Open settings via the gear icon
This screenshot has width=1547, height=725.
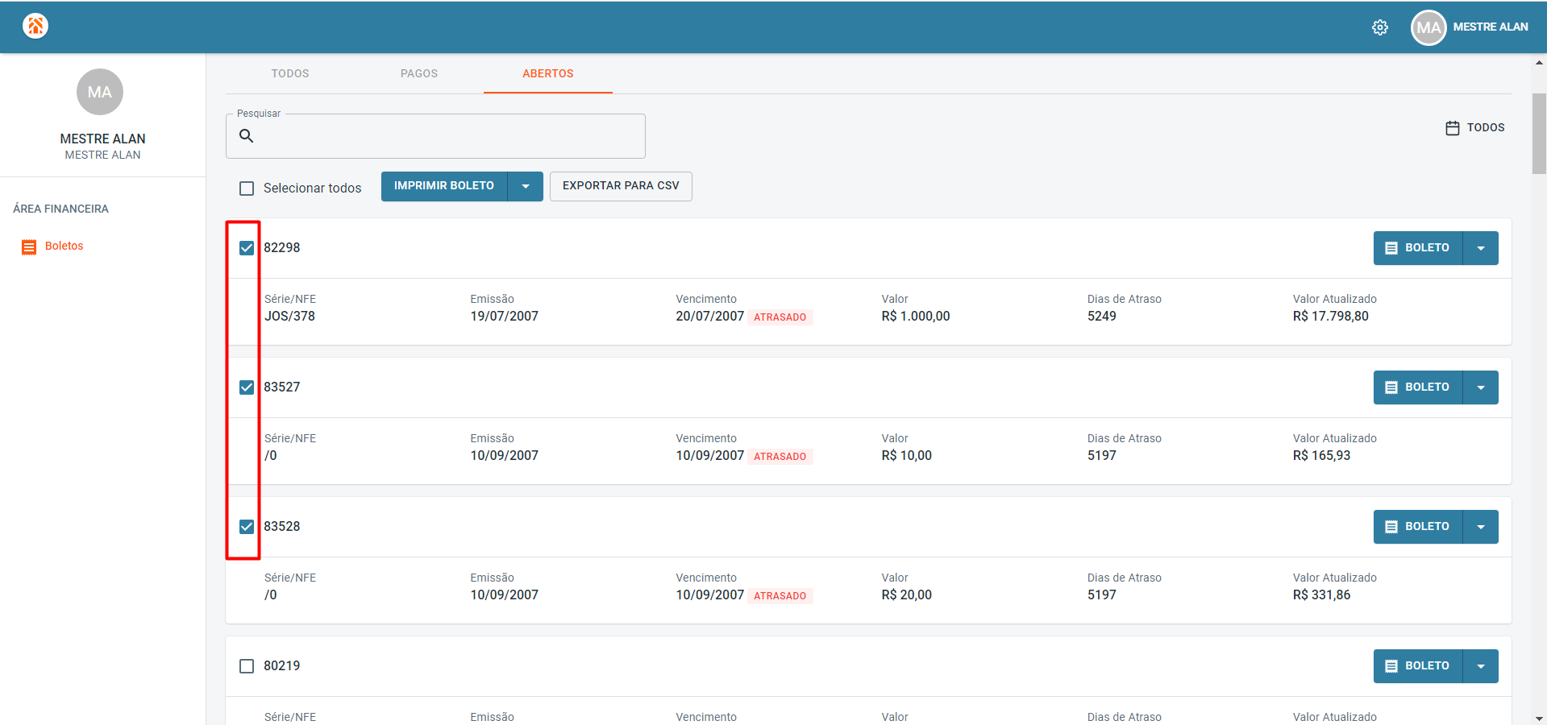[1380, 27]
